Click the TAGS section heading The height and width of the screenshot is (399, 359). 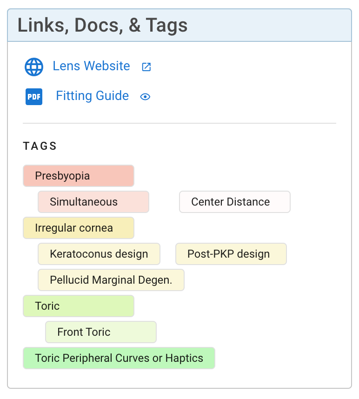(x=40, y=146)
